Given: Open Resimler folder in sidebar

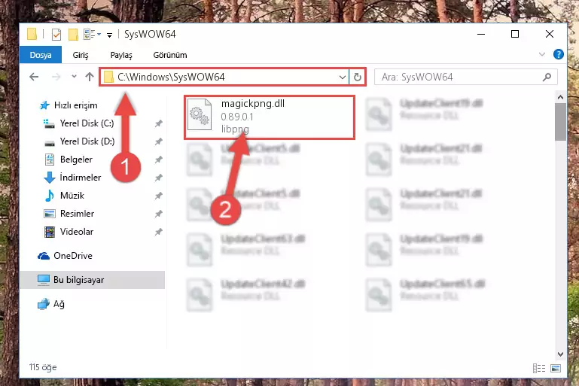Looking at the screenshot, I should pyautogui.click(x=69, y=214).
